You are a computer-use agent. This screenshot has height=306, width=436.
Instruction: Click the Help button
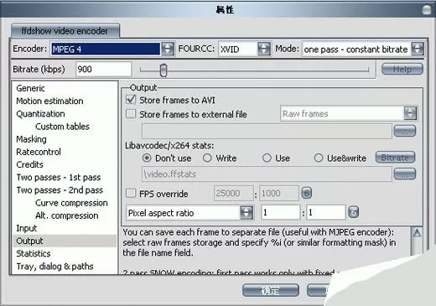(402, 69)
